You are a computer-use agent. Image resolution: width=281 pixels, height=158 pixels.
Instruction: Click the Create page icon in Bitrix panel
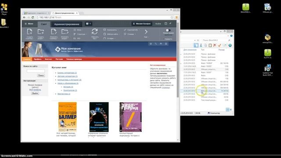[29, 32]
